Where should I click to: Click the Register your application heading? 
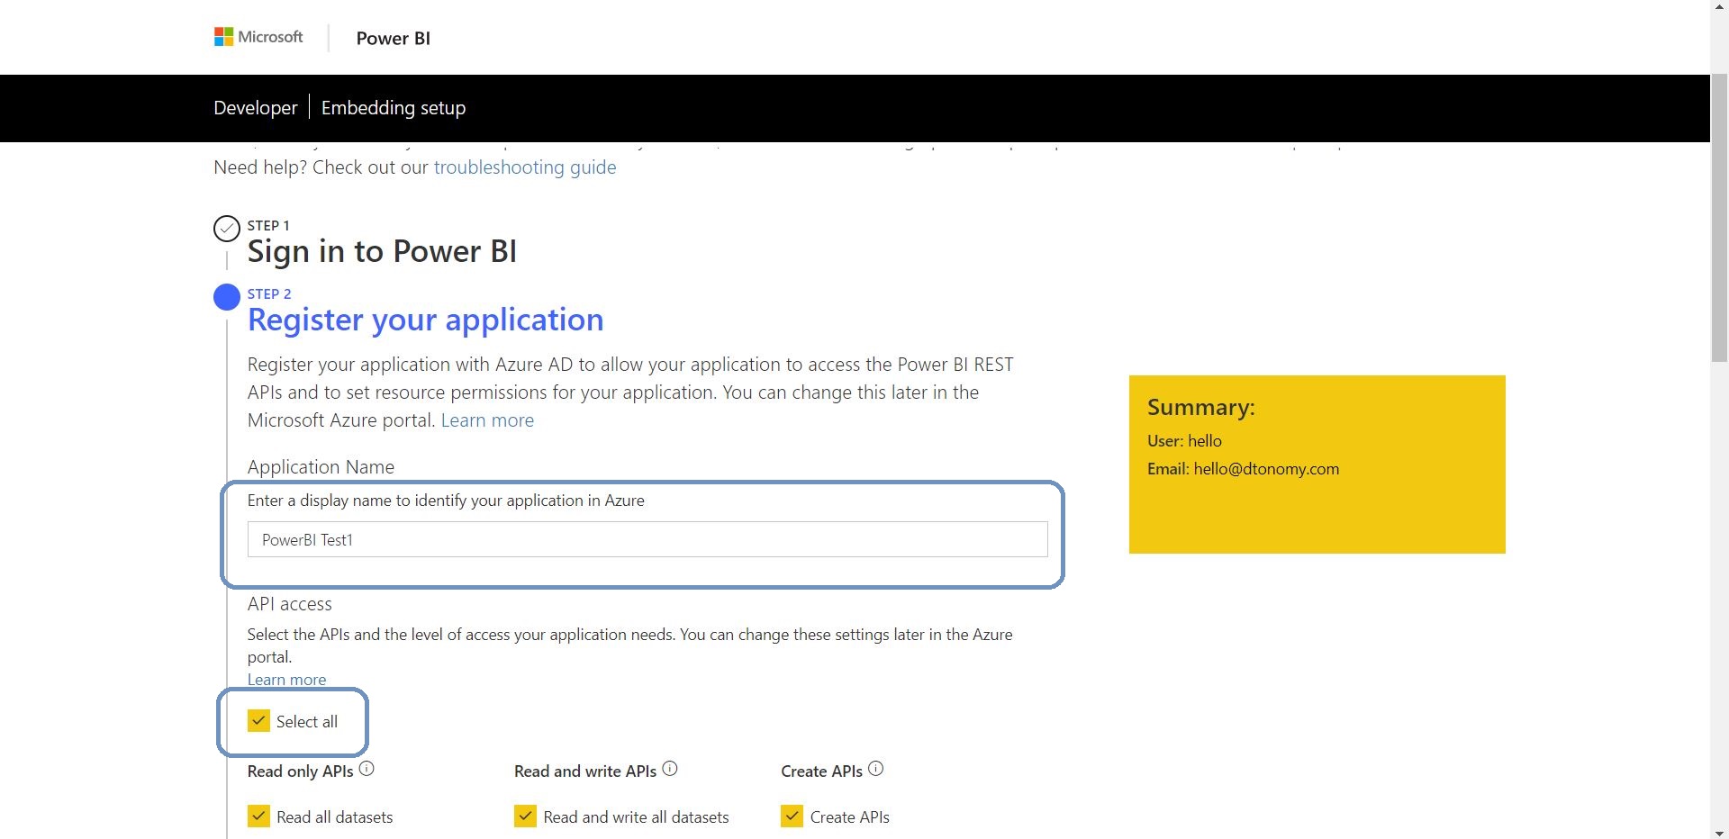[425, 320]
